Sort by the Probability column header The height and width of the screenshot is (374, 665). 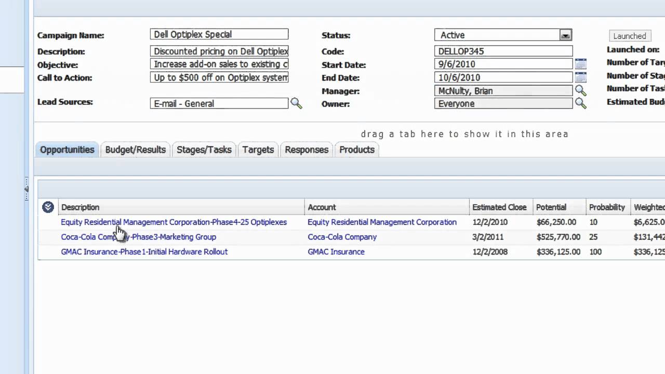(x=608, y=207)
